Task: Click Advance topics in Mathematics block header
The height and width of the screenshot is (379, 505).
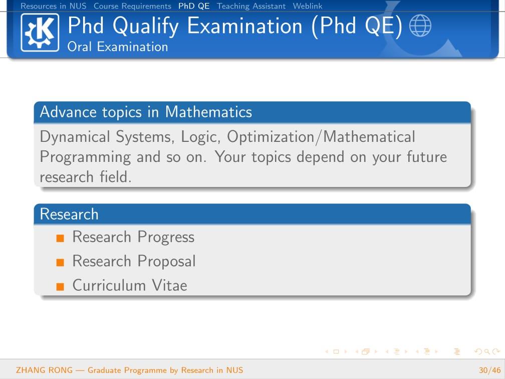Action: click(146, 112)
